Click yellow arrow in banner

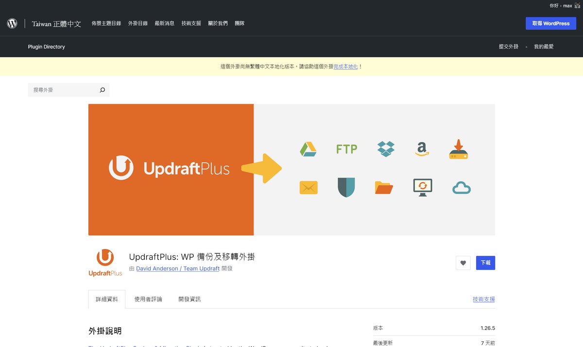click(262, 168)
